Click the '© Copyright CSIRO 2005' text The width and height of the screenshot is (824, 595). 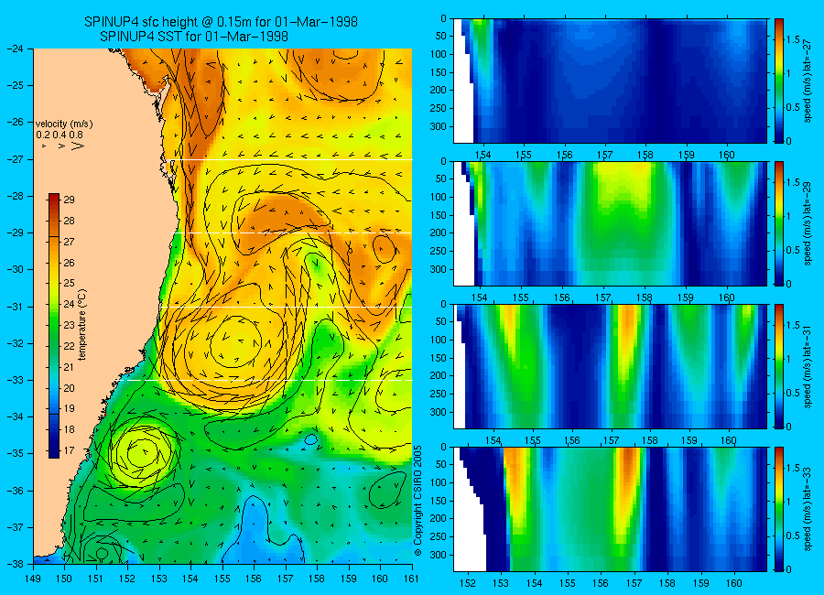pyautogui.click(x=417, y=501)
